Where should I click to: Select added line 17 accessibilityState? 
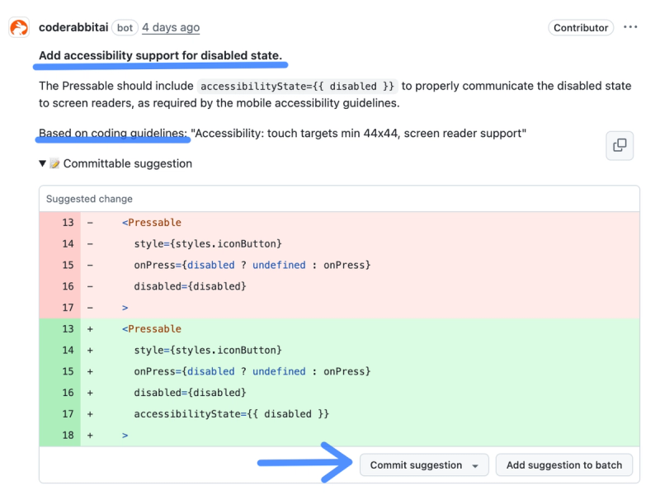231,414
